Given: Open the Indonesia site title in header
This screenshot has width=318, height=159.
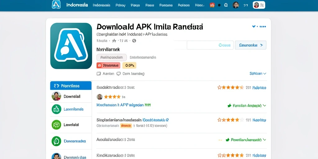Looking at the screenshot, I should [x=77, y=5].
